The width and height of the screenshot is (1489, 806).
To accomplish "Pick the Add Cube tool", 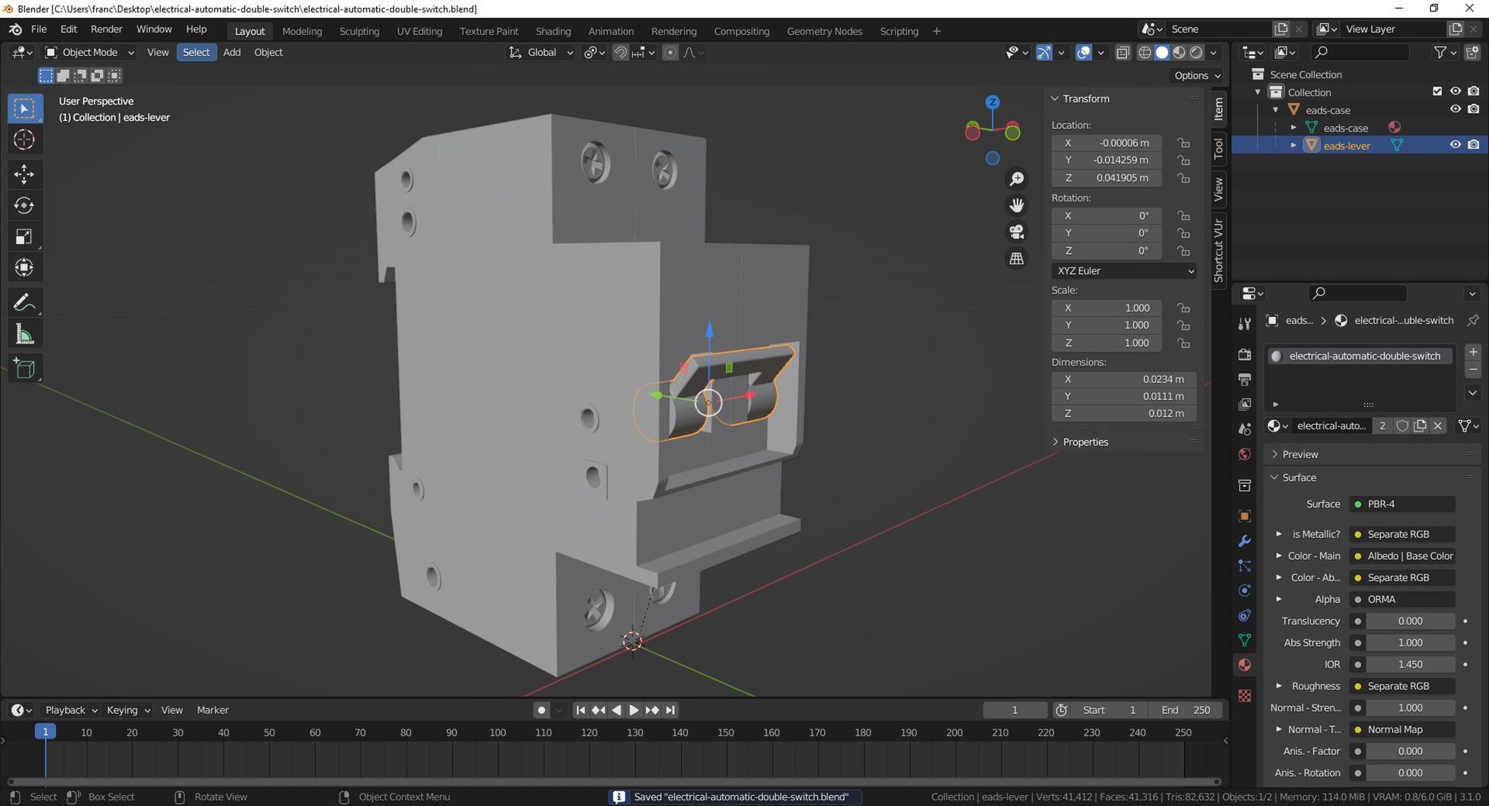I will pyautogui.click(x=24, y=368).
